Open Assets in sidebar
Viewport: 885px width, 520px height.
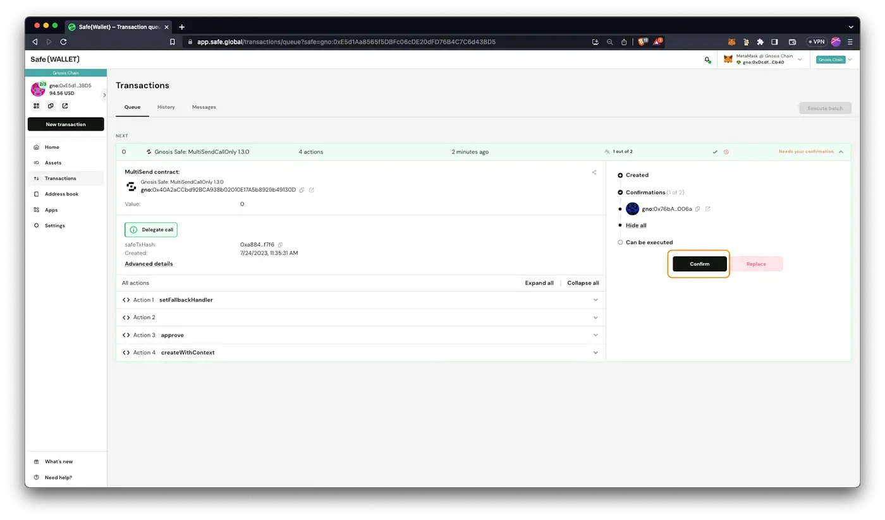tap(66, 163)
